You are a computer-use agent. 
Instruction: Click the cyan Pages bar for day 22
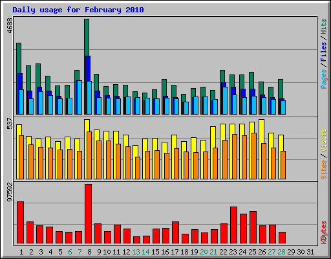(x=225, y=100)
